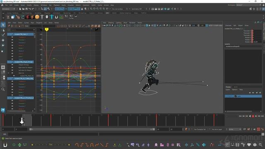Open the Playback menu

click(x=56, y=5)
